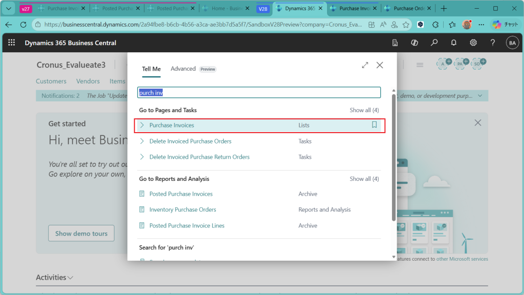Expand the Activities section chevron
Image resolution: width=524 pixels, height=295 pixels.
(x=71, y=278)
